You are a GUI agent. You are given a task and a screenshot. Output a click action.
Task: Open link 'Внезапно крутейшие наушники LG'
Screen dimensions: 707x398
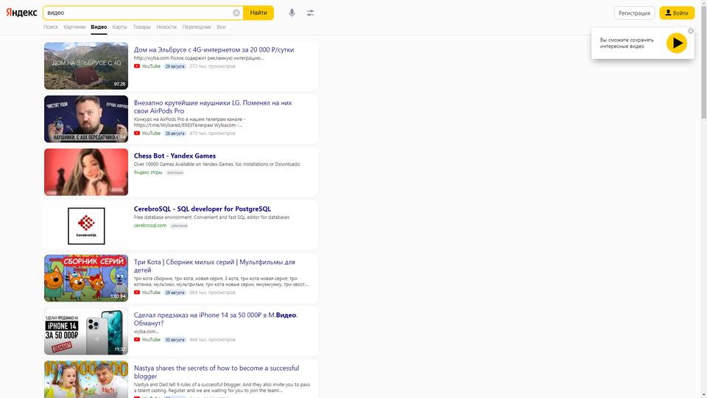[x=213, y=107]
